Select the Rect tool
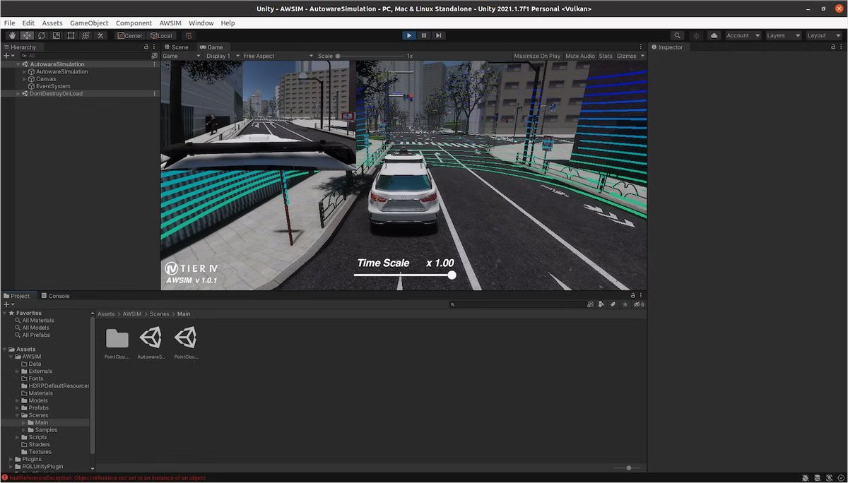This screenshot has height=483, width=848. coord(71,35)
